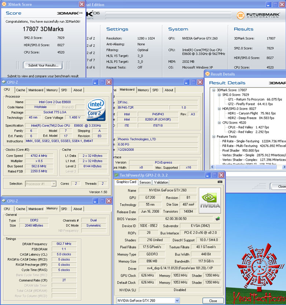Switch to CPU tab in bottom CPU-Z
This screenshot has height=305, width=286.
(x=7, y=209)
